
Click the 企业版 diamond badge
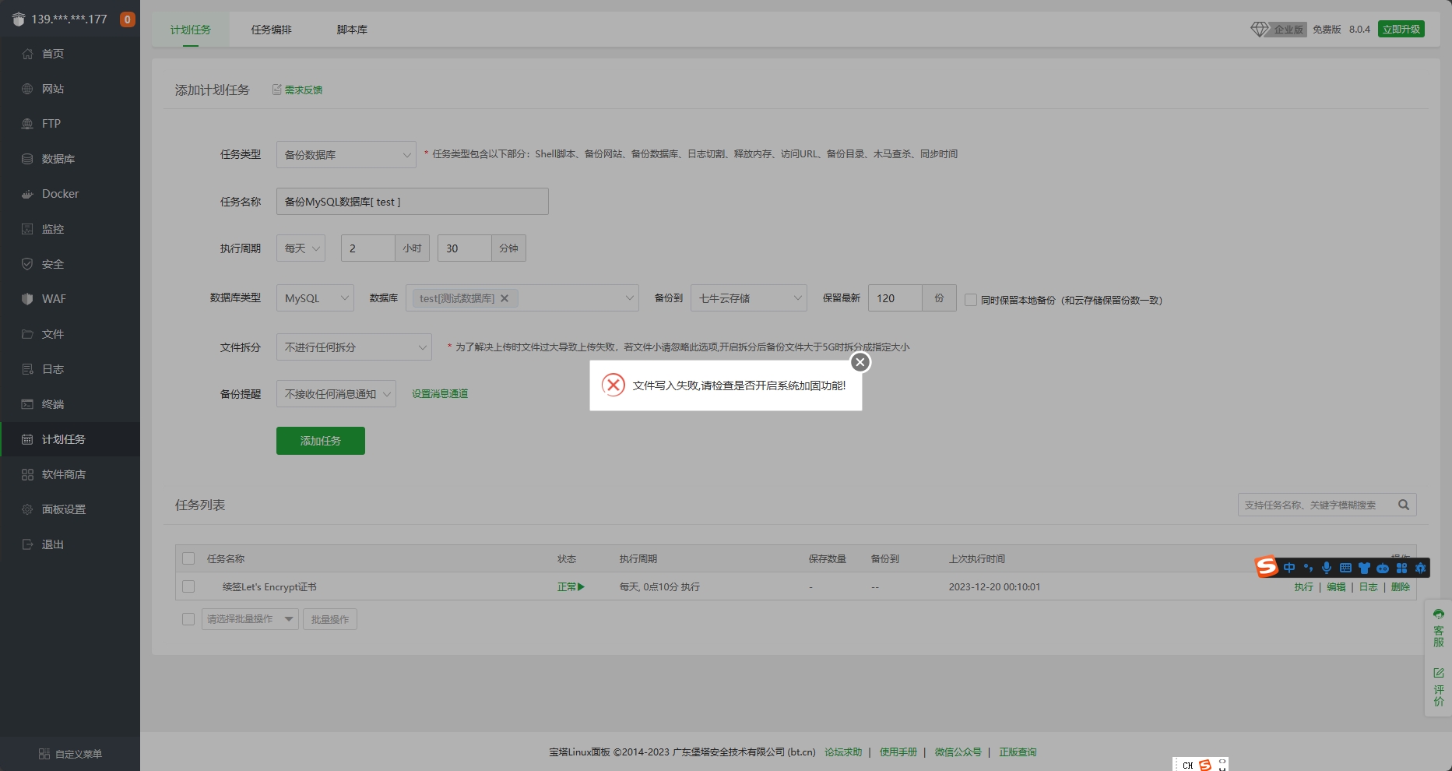[1278, 30]
